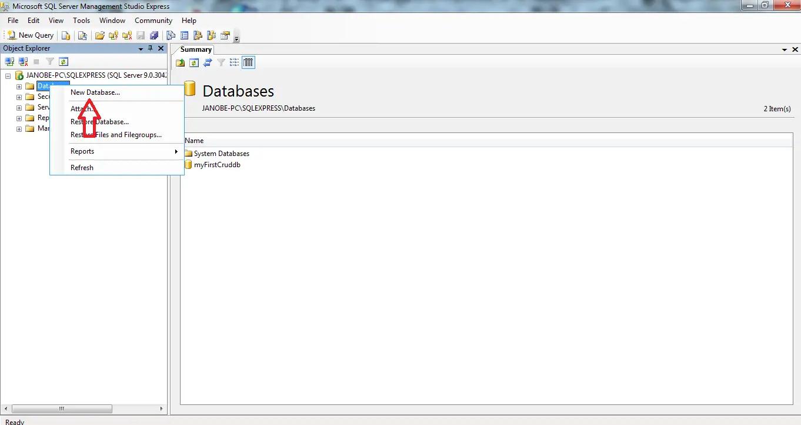Click the Database Engine Query document icon
Image resolution: width=801 pixels, height=425 pixels.
tap(66, 35)
